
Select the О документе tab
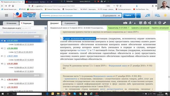pos(70,23)
